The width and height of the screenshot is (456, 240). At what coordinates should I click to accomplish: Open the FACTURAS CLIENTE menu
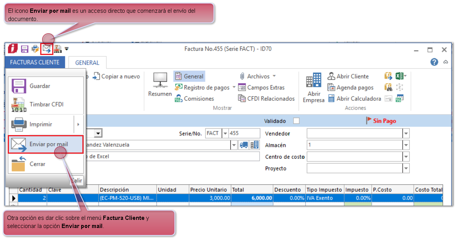[x=34, y=62]
